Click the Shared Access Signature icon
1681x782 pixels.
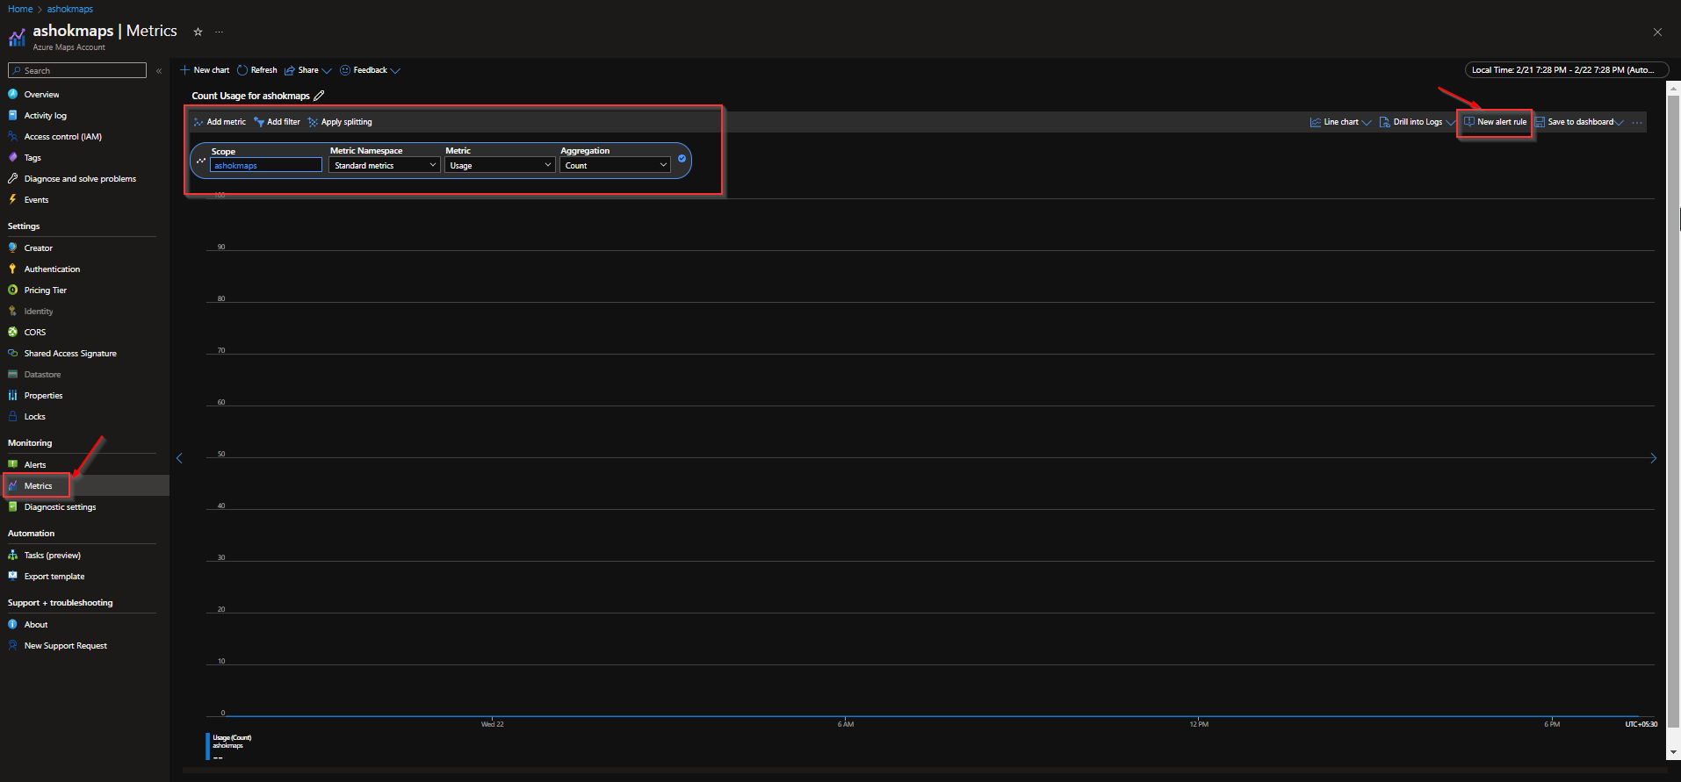point(12,353)
